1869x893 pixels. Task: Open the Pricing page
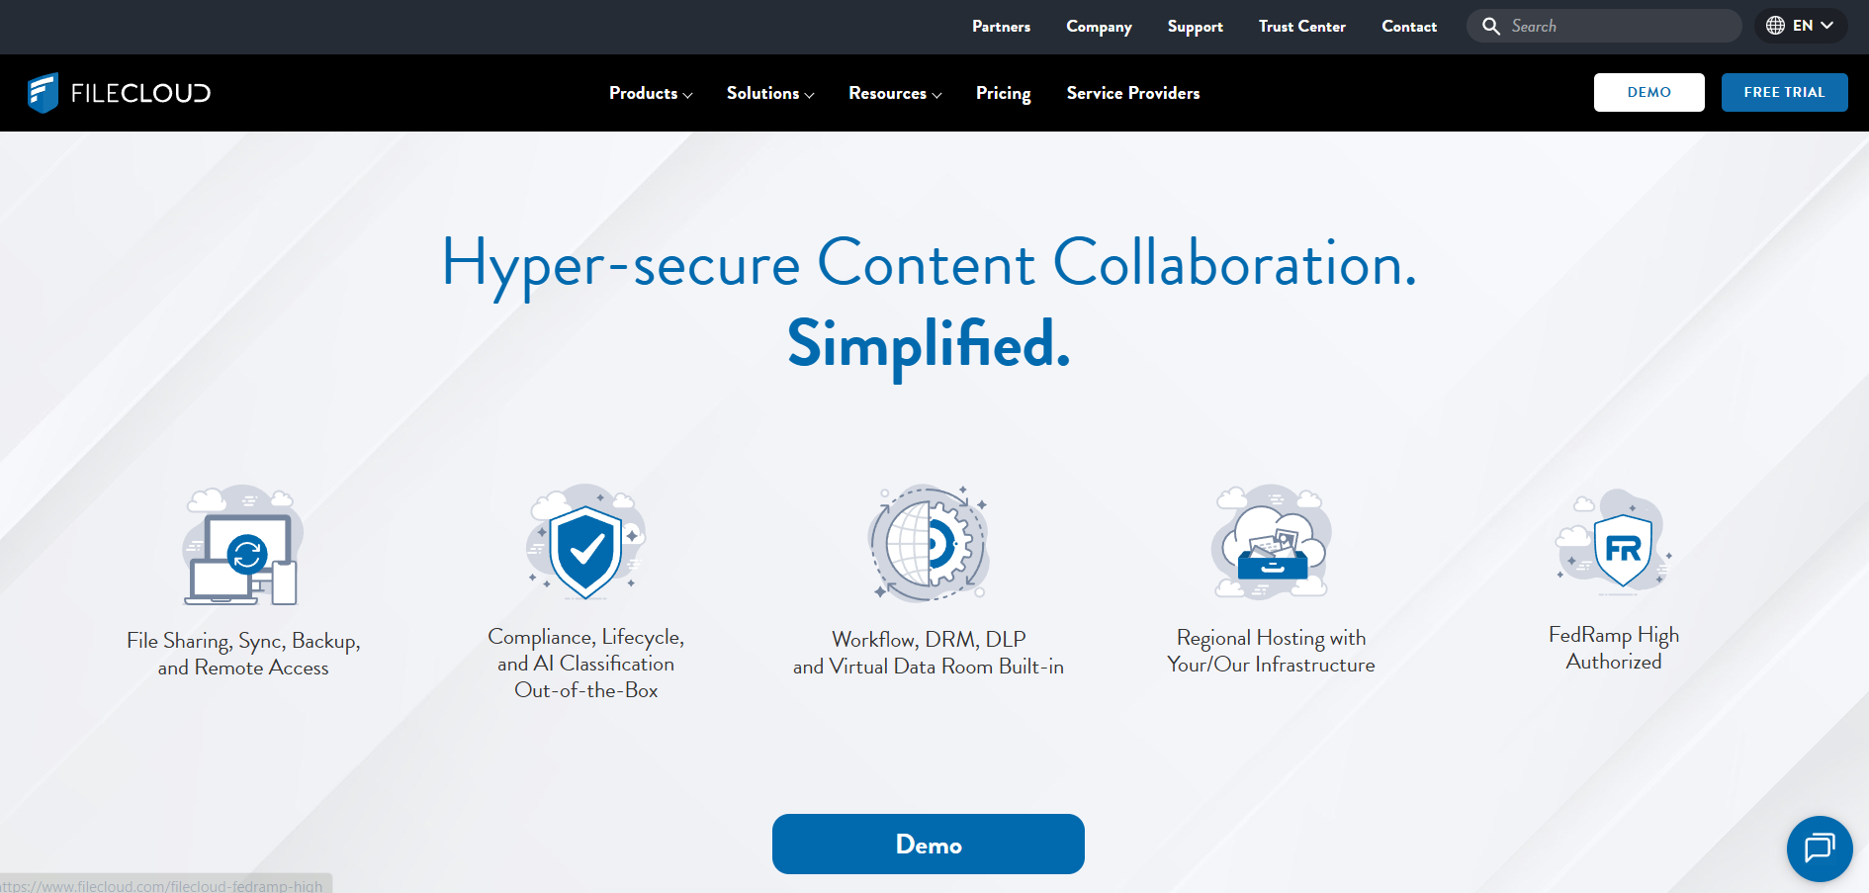(1003, 93)
